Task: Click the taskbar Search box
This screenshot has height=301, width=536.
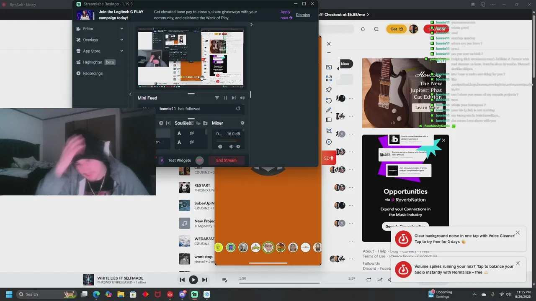Action: (47, 294)
